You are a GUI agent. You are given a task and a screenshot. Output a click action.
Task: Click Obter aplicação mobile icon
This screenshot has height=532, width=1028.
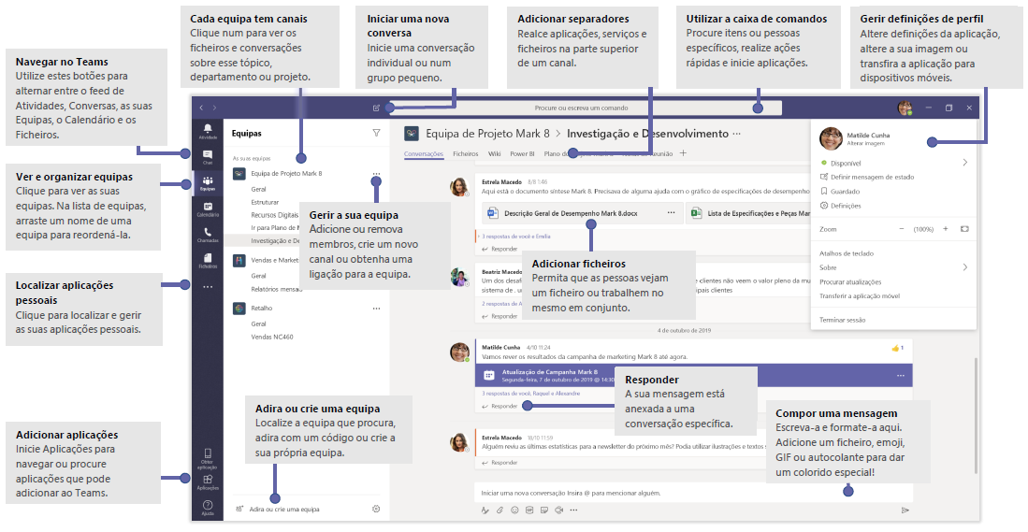coord(207,459)
